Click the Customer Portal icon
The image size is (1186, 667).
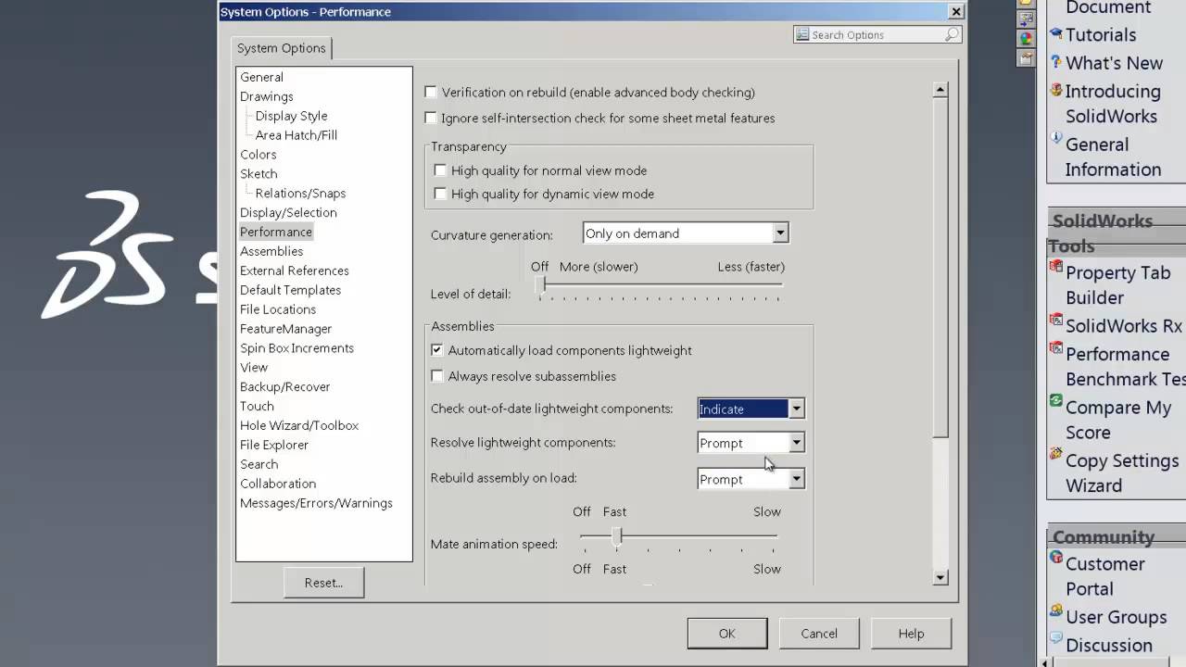pos(1055,557)
